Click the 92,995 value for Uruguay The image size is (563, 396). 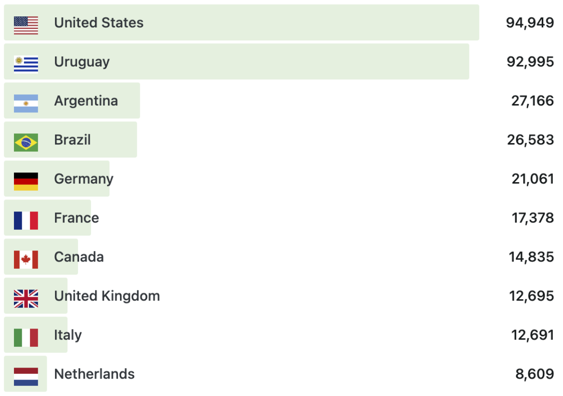pyautogui.click(x=530, y=62)
